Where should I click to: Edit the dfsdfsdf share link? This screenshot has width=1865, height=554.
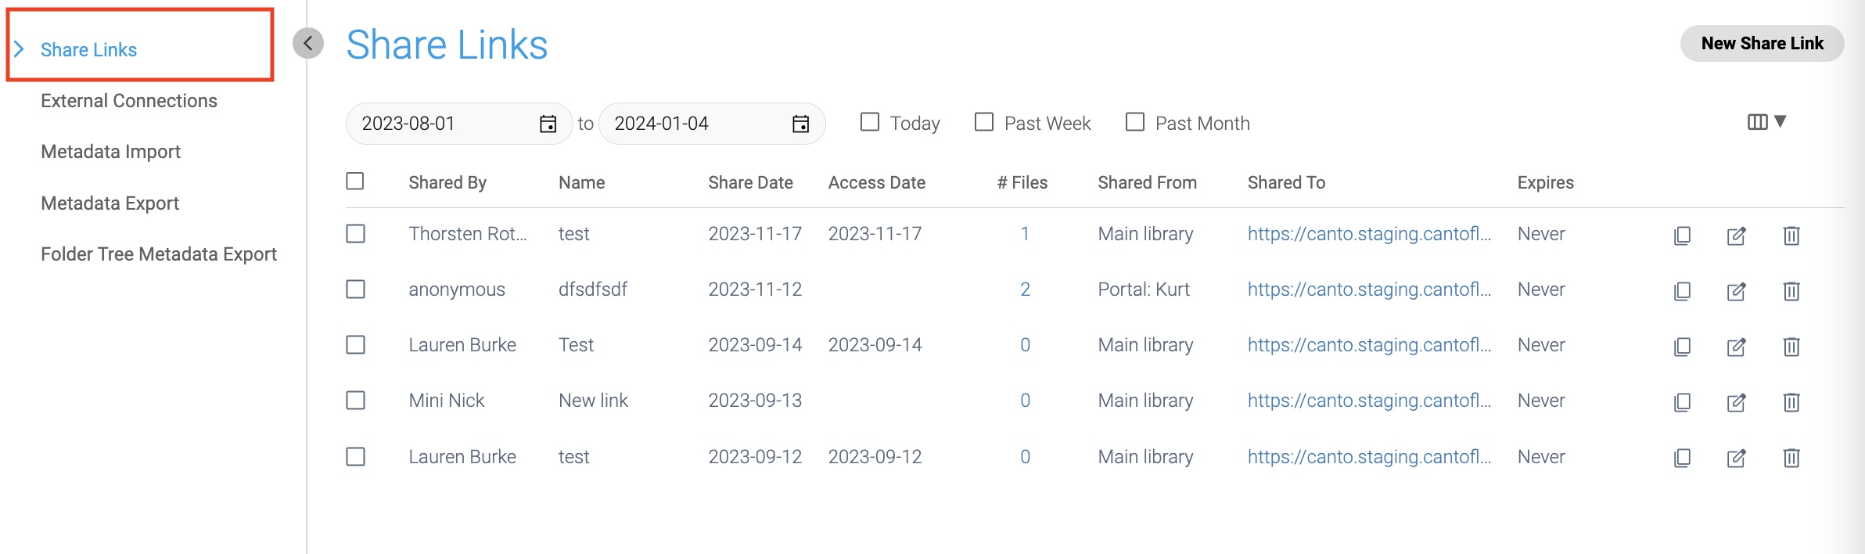1736,291
